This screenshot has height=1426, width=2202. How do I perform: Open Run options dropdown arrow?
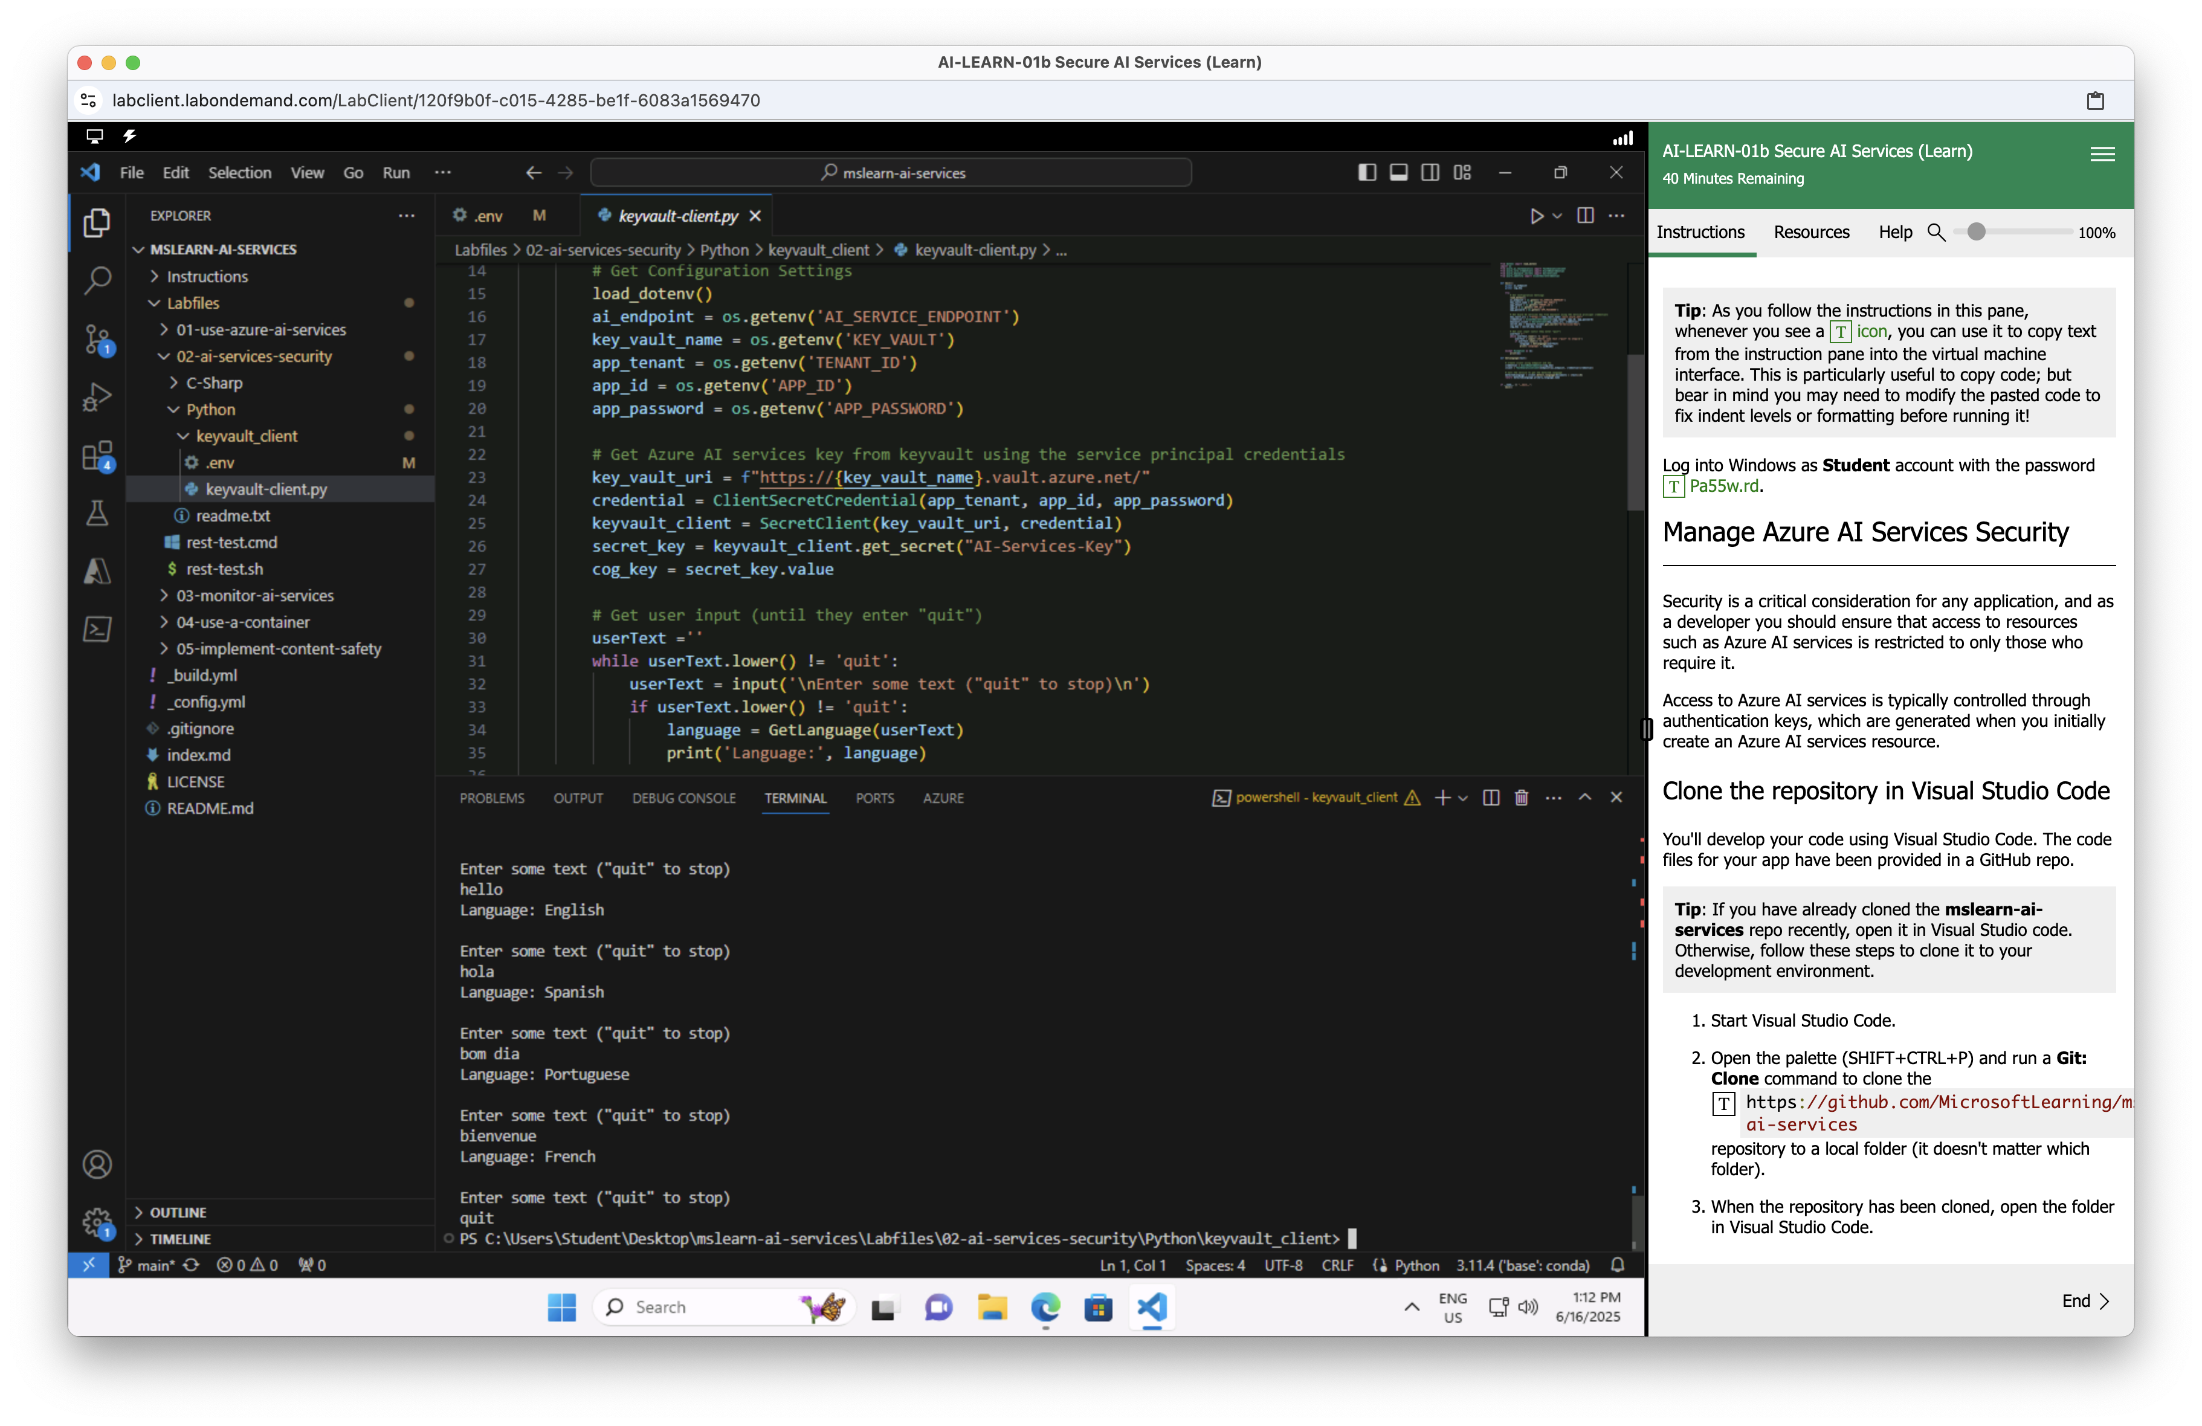pyautogui.click(x=1558, y=216)
